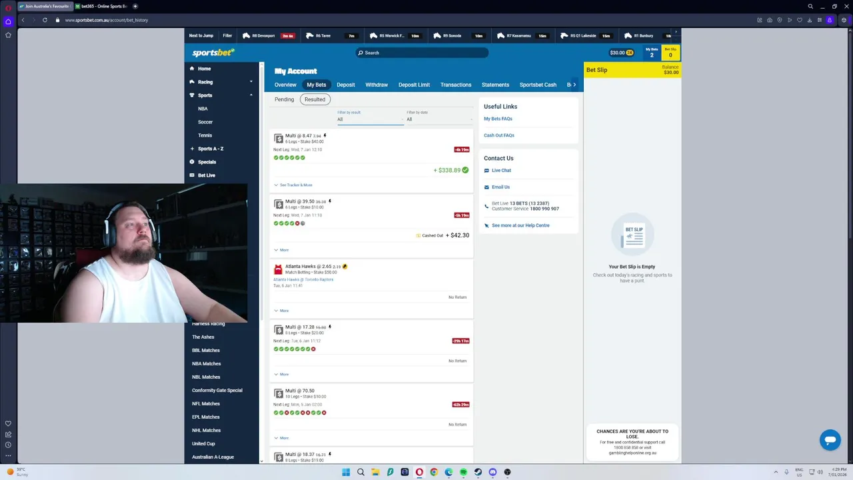Click the Multi @ 8.47 bet icon
853x480 pixels.
pos(279,138)
